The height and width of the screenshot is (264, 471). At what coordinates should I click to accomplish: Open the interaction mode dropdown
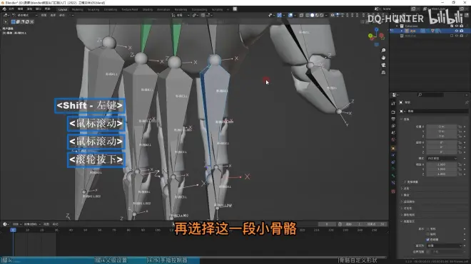pos(25,15)
